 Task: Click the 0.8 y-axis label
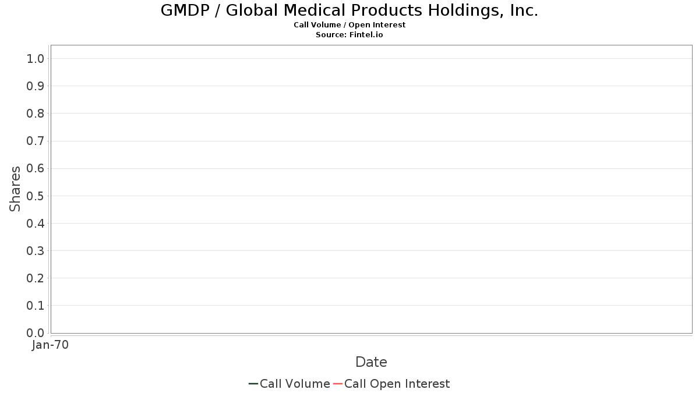pos(36,114)
